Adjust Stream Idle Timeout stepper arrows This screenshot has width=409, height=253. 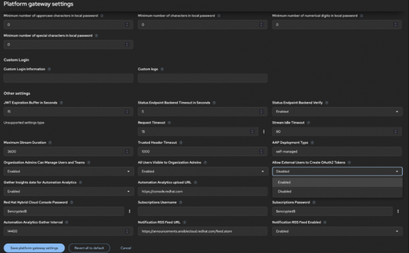click(x=395, y=132)
